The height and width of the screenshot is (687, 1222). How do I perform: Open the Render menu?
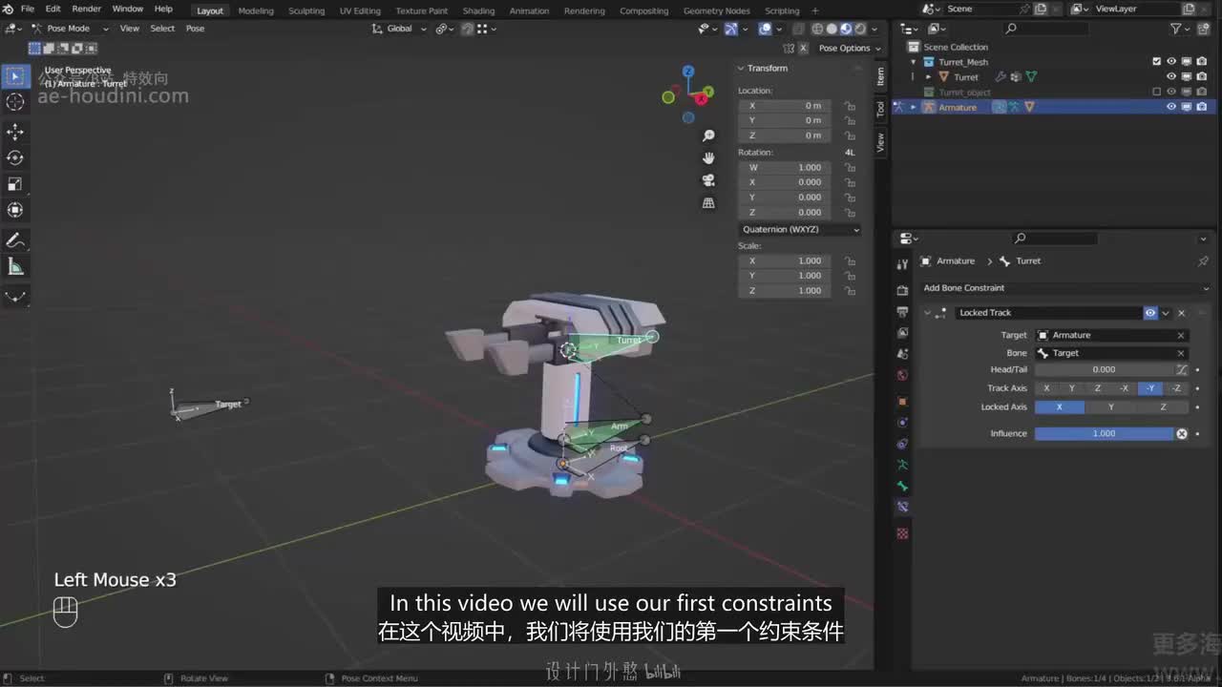86,9
